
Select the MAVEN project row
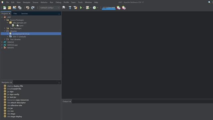(10, 48)
